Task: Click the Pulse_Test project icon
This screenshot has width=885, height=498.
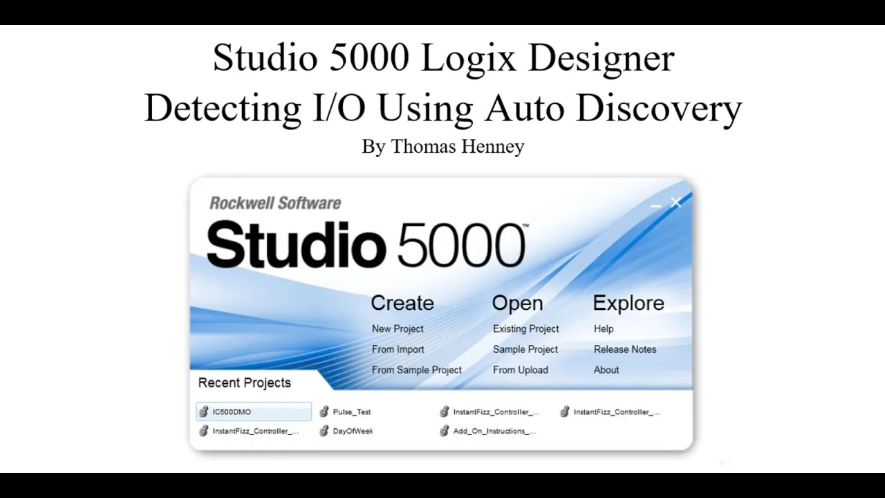Action: point(324,412)
